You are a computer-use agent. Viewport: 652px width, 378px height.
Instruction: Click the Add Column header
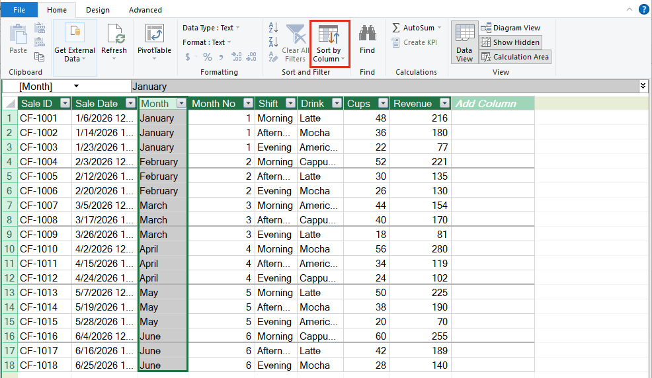(493, 104)
